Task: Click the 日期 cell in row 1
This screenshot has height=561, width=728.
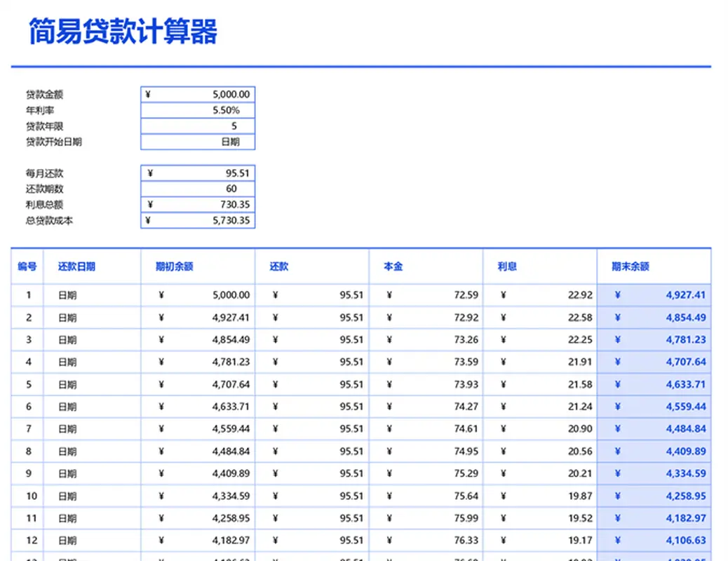Action: pyautogui.click(x=68, y=295)
